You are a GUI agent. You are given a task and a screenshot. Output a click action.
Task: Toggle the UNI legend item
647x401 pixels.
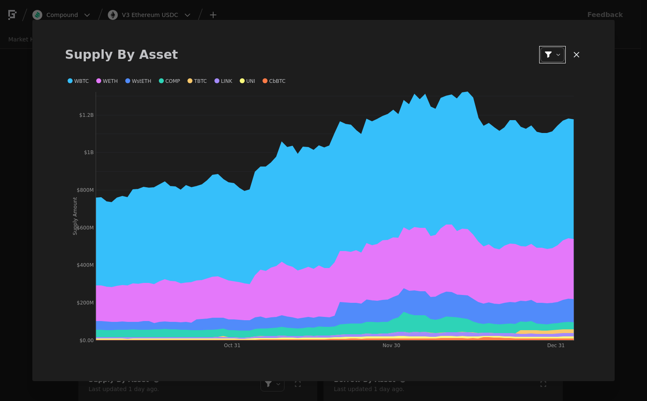point(248,81)
